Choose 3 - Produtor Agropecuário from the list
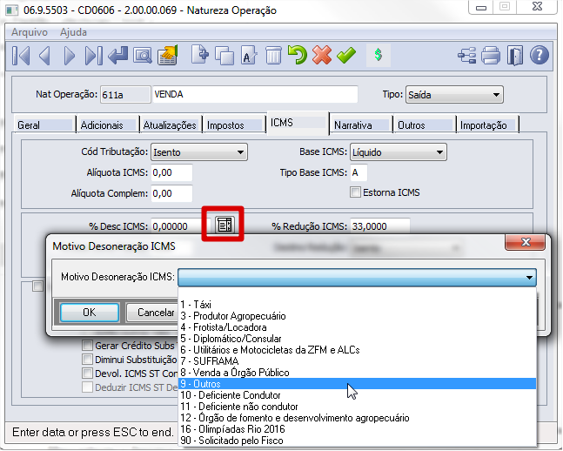Viewport: 563px width, 451px height. pyautogui.click(x=357, y=316)
